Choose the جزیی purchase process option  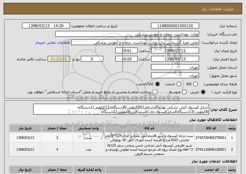pos(203,92)
